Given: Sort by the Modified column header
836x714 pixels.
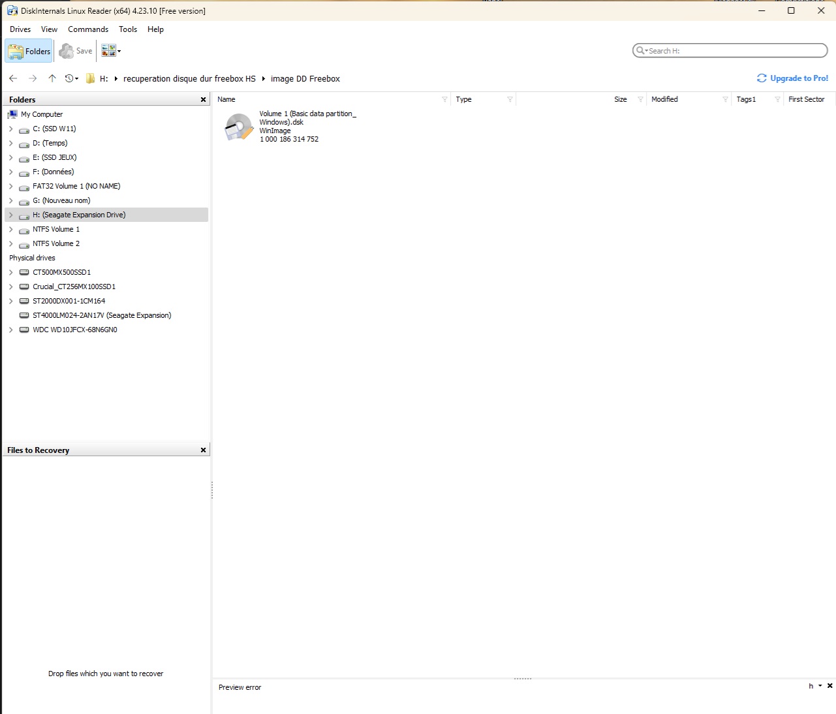Looking at the screenshot, I should (x=664, y=99).
